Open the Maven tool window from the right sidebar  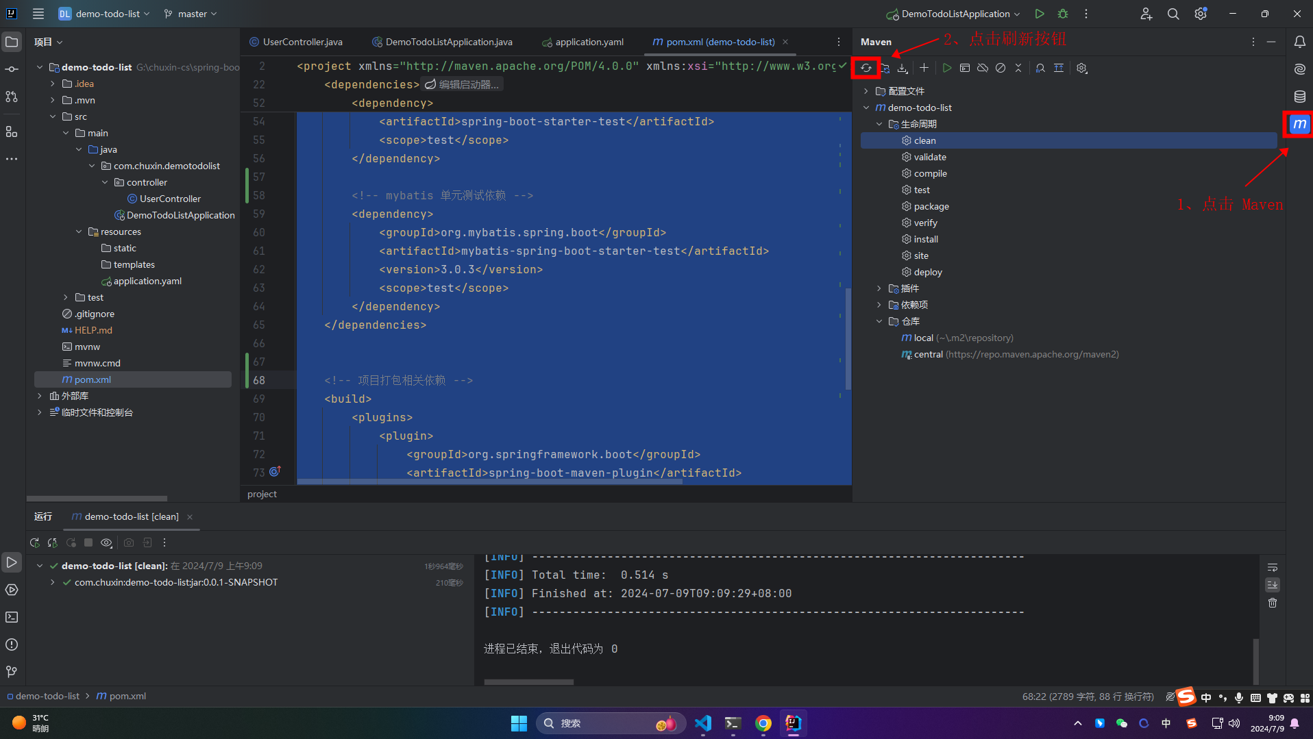(1299, 124)
